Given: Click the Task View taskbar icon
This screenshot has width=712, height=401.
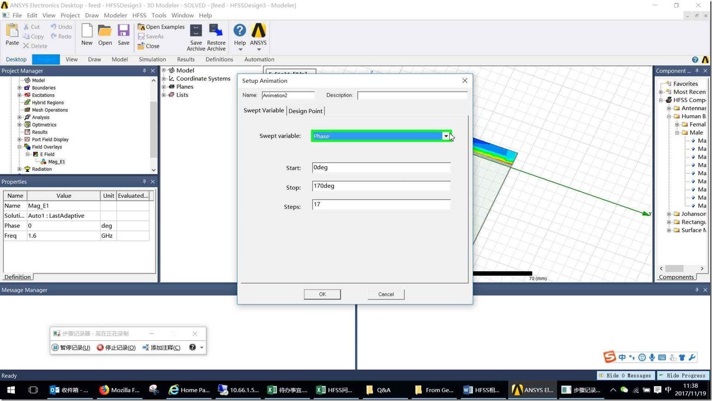Looking at the screenshot, I should (33, 390).
